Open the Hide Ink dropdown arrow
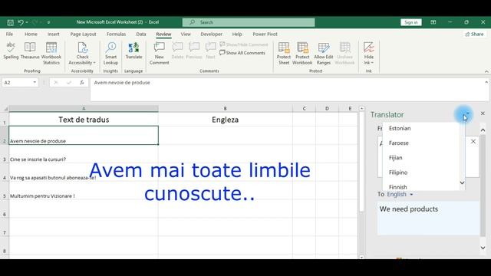This screenshot has width=491, height=276. pyautogui.click(x=372, y=63)
